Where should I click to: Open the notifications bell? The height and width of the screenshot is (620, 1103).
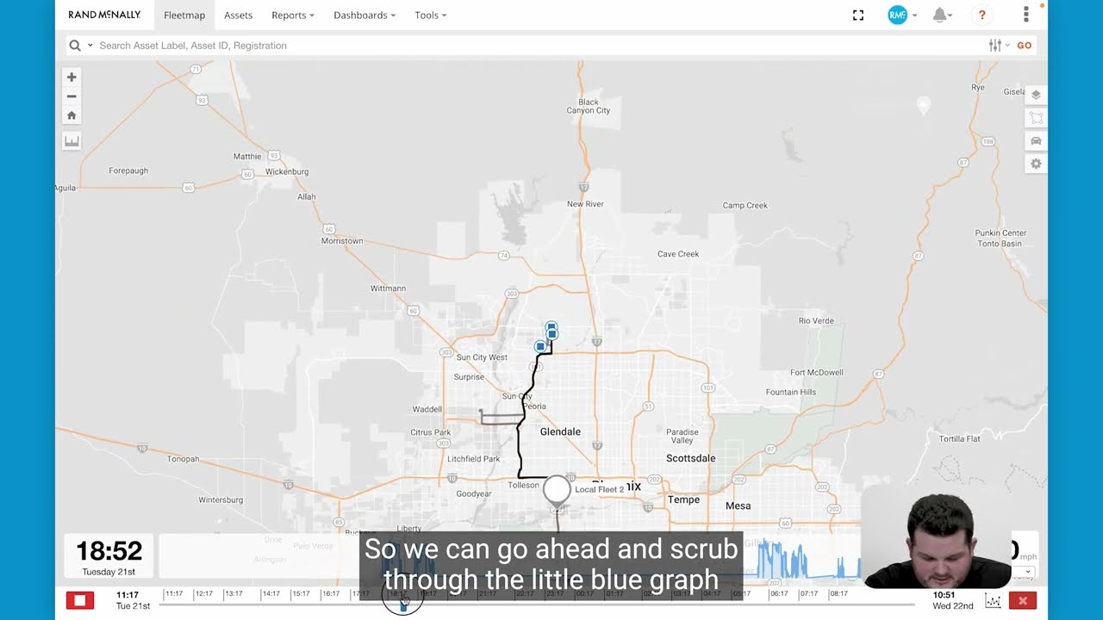940,15
